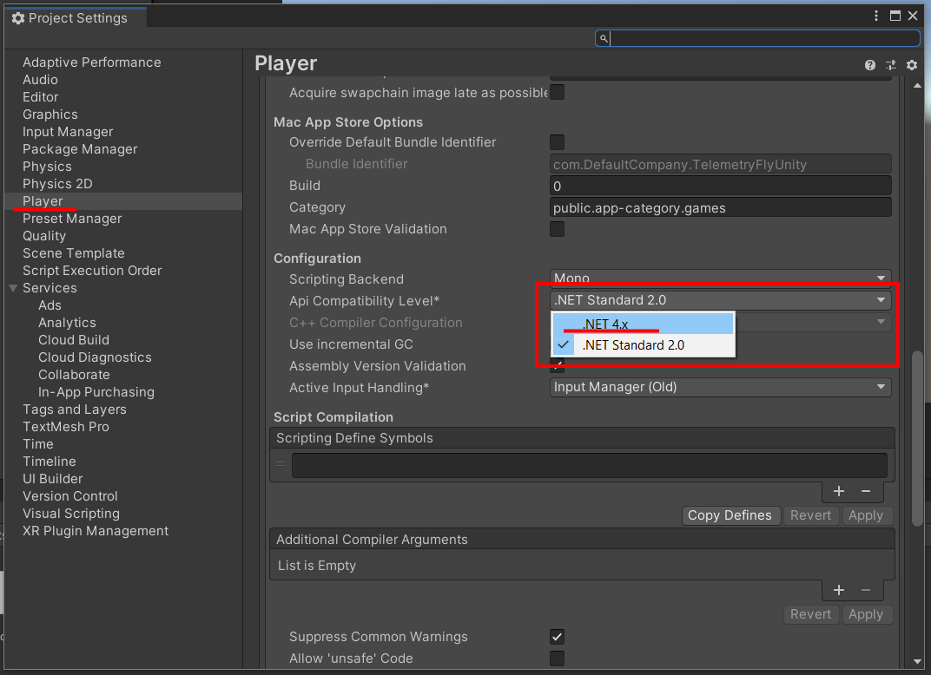The height and width of the screenshot is (675, 931).
Task: Open TextMesh Pro settings
Action: [66, 427]
